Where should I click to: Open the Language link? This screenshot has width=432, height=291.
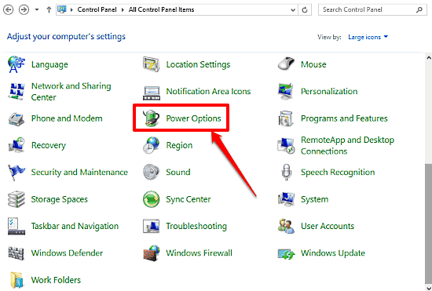(49, 64)
